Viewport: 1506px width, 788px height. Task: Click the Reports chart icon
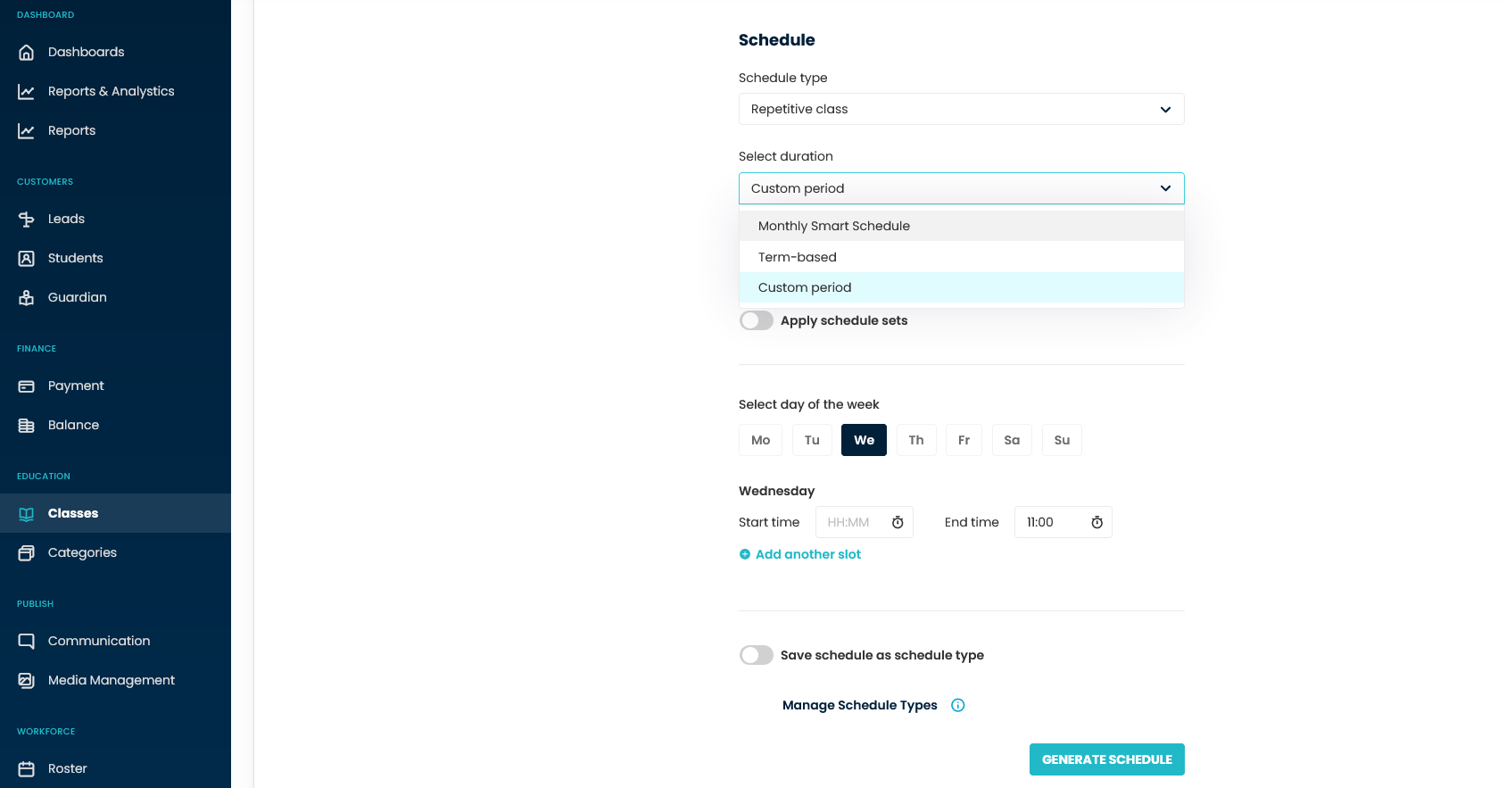point(27,130)
